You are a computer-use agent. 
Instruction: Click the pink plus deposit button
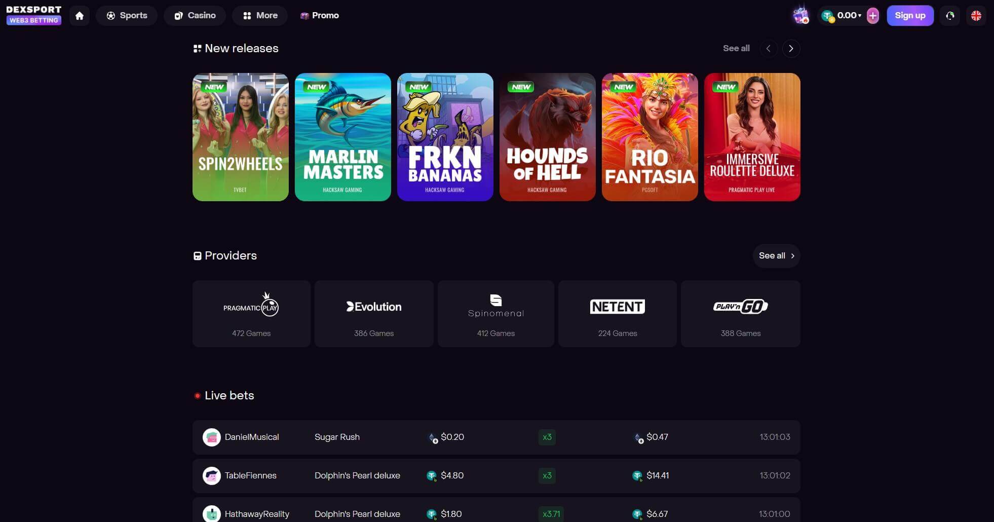(872, 16)
